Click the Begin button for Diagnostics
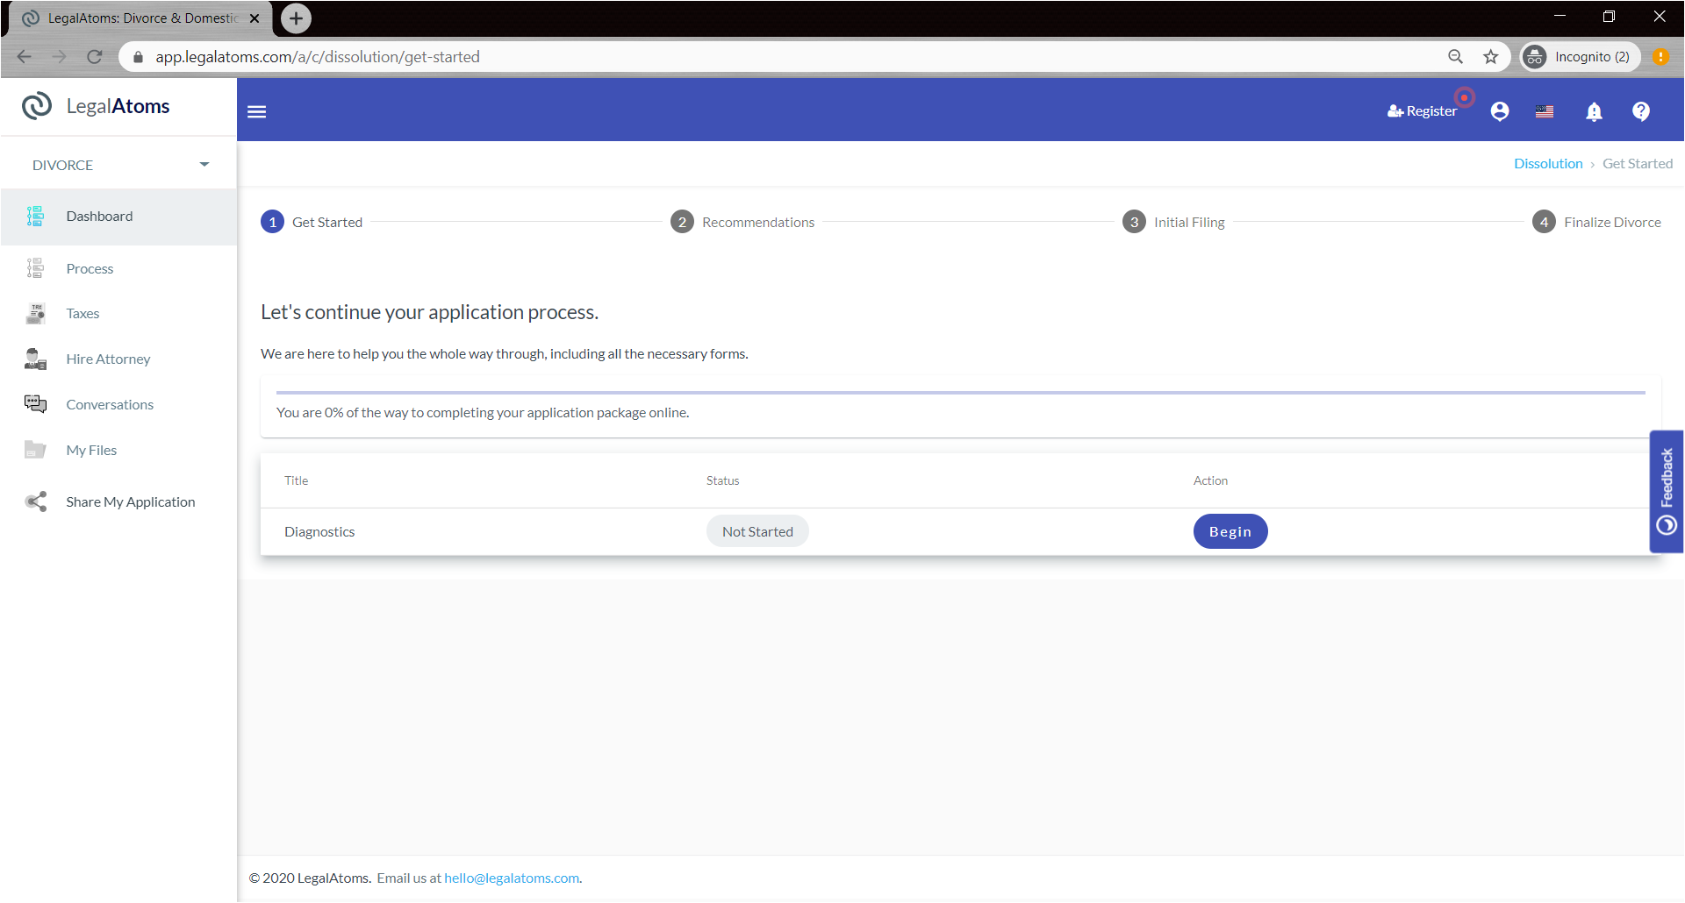This screenshot has height=903, width=1685. [x=1230, y=531]
